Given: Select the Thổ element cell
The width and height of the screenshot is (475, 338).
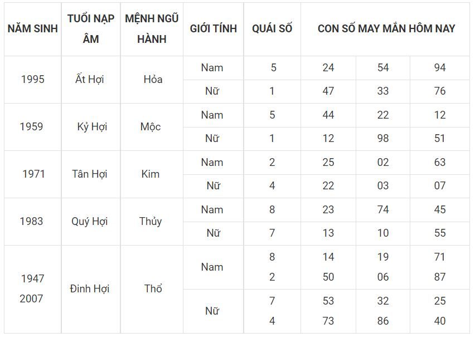Looking at the screenshot, I should (x=152, y=289).
